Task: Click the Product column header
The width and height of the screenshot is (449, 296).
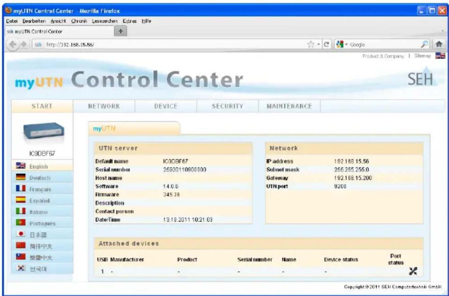Action: point(188,260)
